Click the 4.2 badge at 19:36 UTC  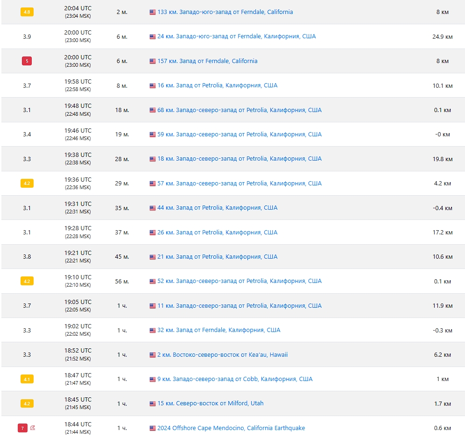(27, 183)
